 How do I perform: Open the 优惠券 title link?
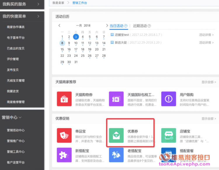[x=133, y=132]
